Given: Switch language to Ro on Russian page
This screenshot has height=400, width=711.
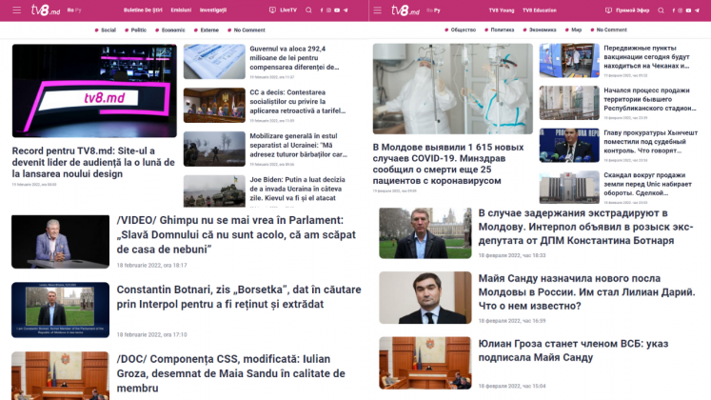Looking at the screenshot, I should pyautogui.click(x=429, y=10).
